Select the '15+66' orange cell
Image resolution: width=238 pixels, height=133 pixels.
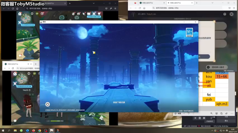click(x=222, y=77)
